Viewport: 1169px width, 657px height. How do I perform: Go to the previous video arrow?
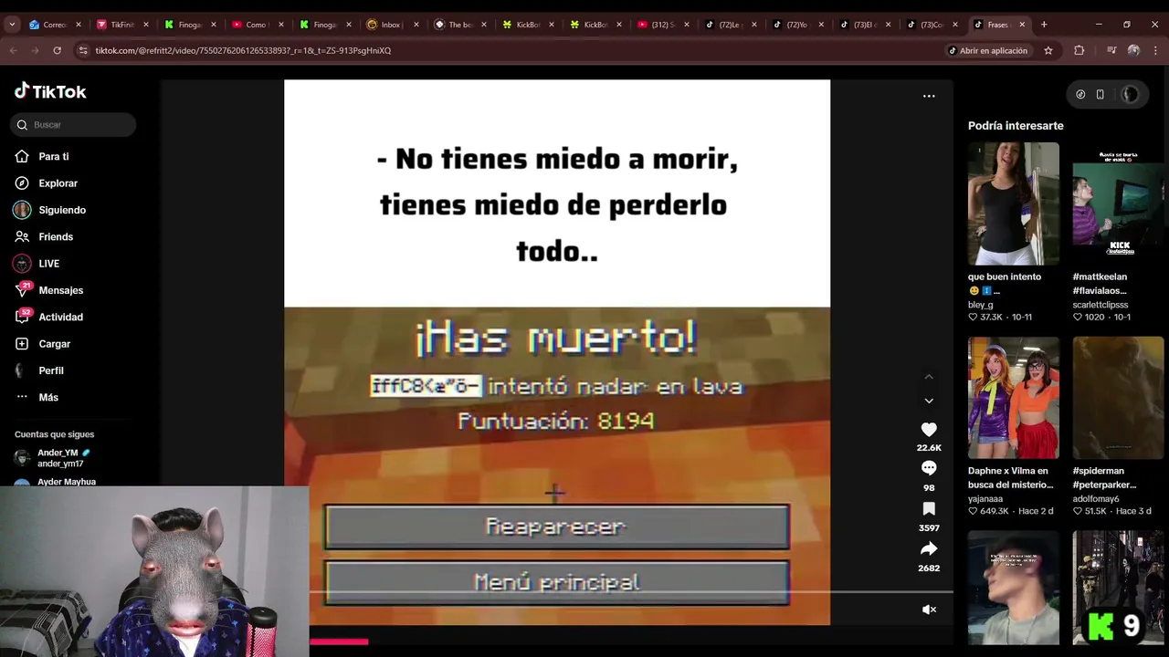point(929,377)
